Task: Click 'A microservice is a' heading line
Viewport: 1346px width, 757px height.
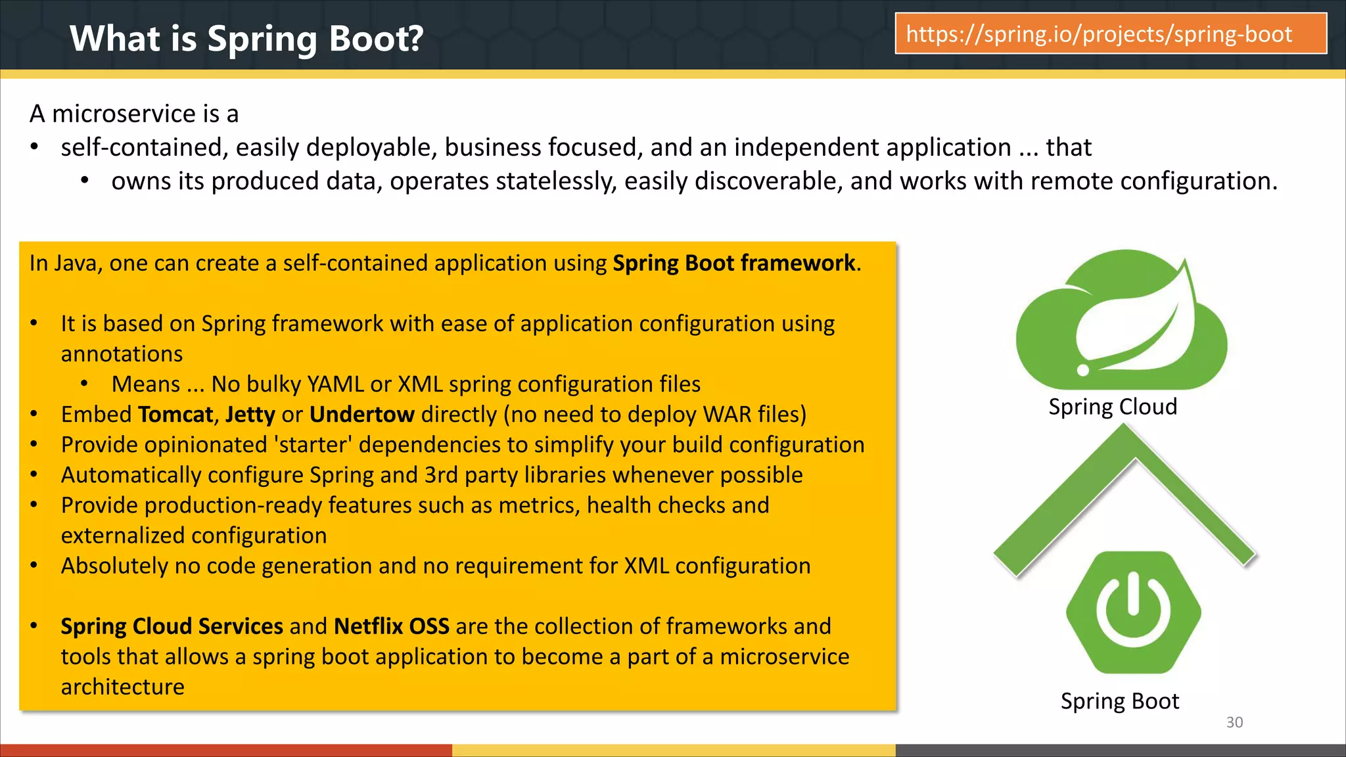Action: coord(134,114)
